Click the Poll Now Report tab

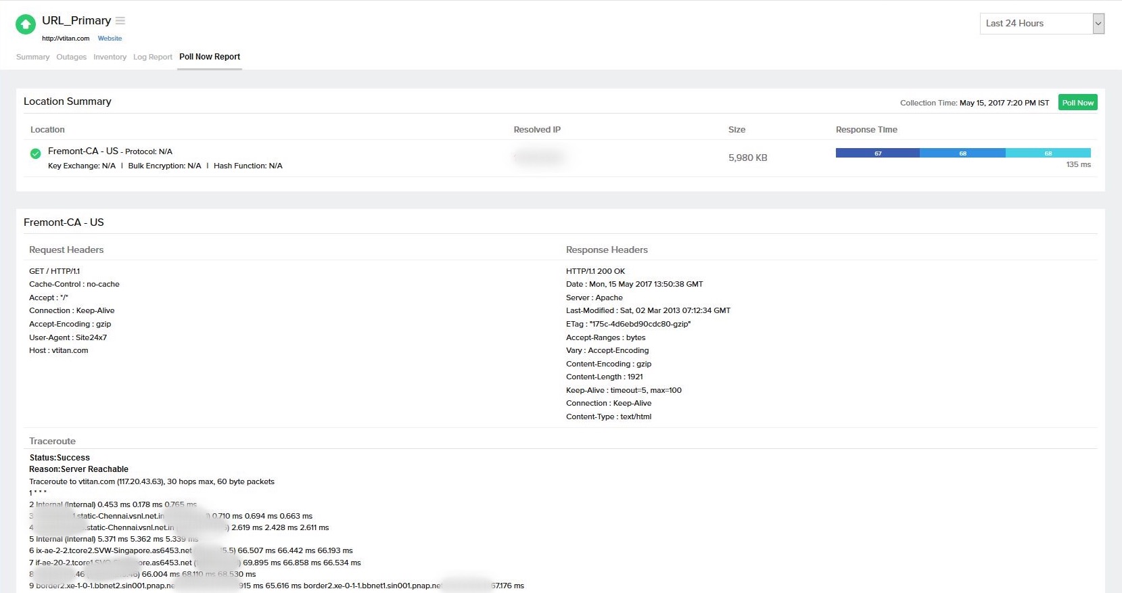(x=210, y=57)
